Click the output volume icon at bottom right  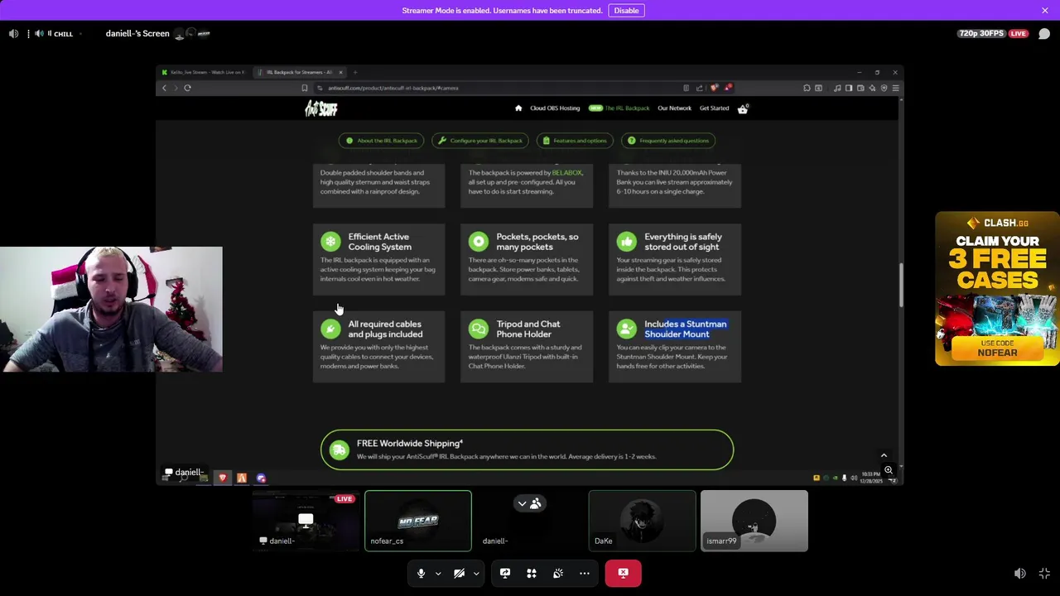pyautogui.click(x=1020, y=574)
